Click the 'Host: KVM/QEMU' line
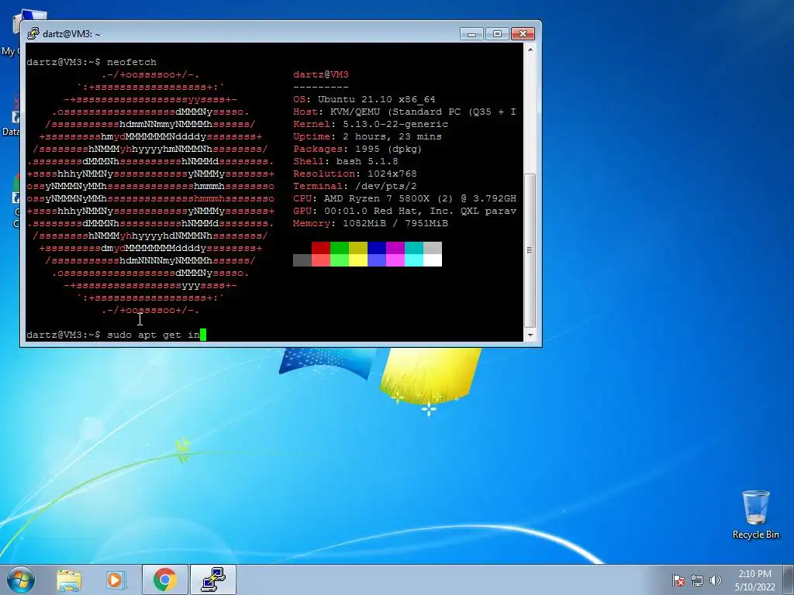Screen dimensions: 794x595 pos(405,112)
